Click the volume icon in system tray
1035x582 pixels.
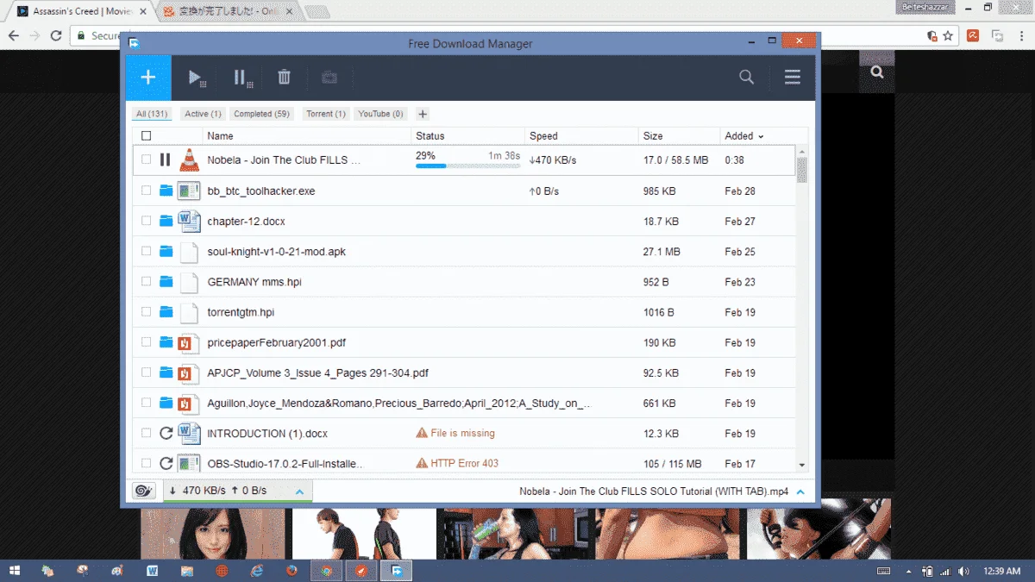pos(963,571)
